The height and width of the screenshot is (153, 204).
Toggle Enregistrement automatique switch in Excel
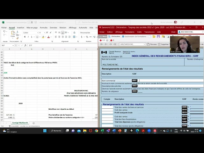[x=30, y=22]
